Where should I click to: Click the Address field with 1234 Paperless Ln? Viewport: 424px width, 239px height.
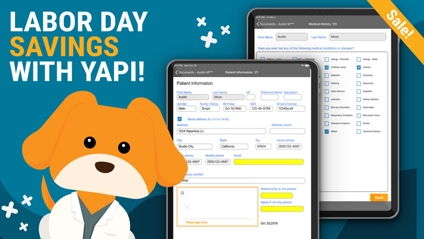[x=221, y=131]
